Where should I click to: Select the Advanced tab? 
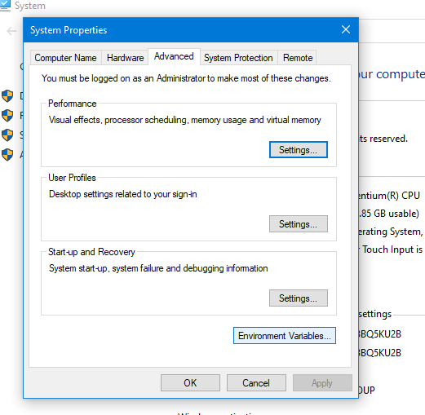[174, 56]
